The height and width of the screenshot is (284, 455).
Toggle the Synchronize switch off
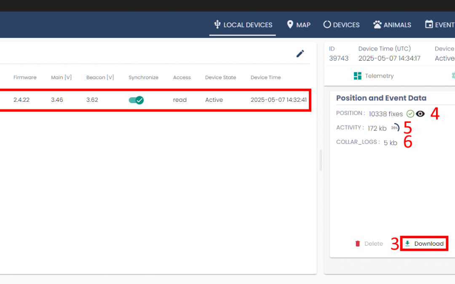136,100
